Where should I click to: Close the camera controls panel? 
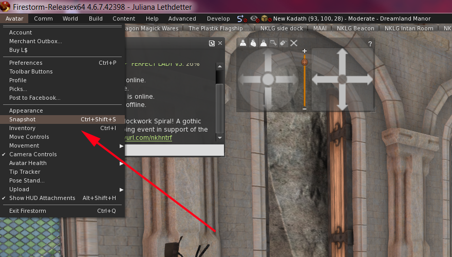click(294, 43)
